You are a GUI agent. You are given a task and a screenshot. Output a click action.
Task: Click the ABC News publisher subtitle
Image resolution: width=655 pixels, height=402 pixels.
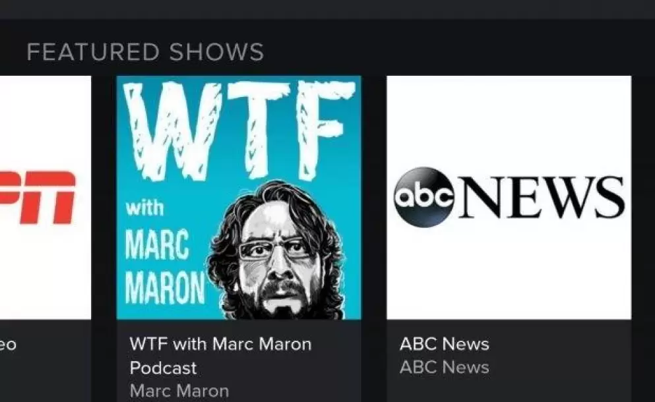[444, 367]
